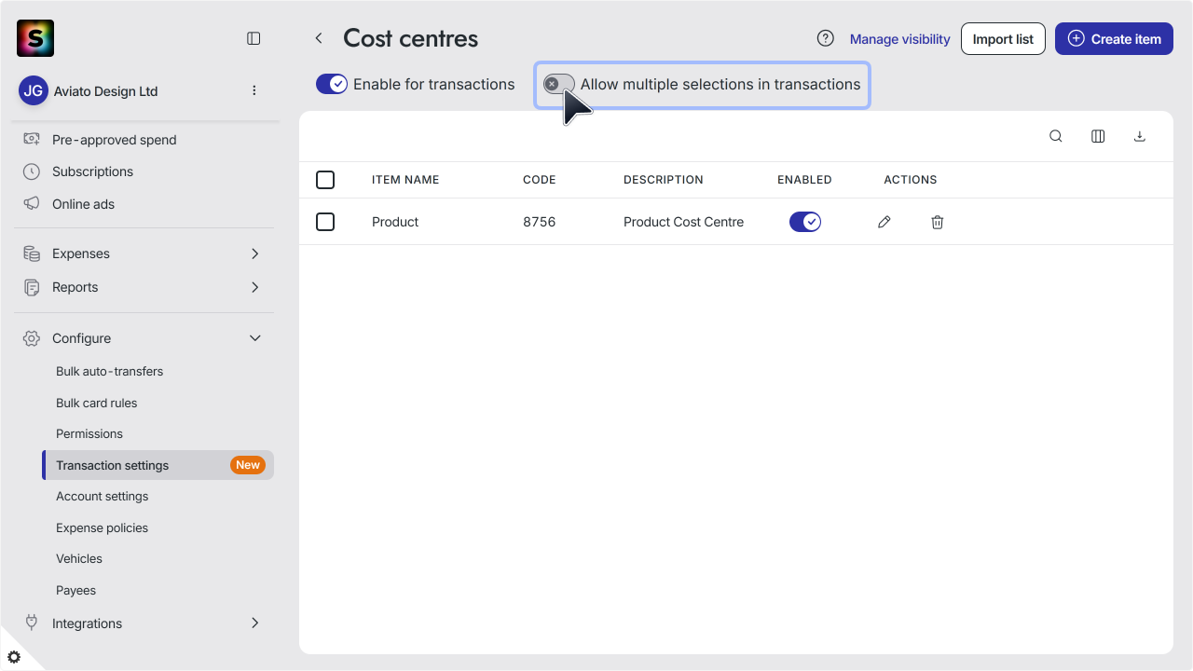
Task: Collapse the Configure chevron
Action: coord(255,338)
